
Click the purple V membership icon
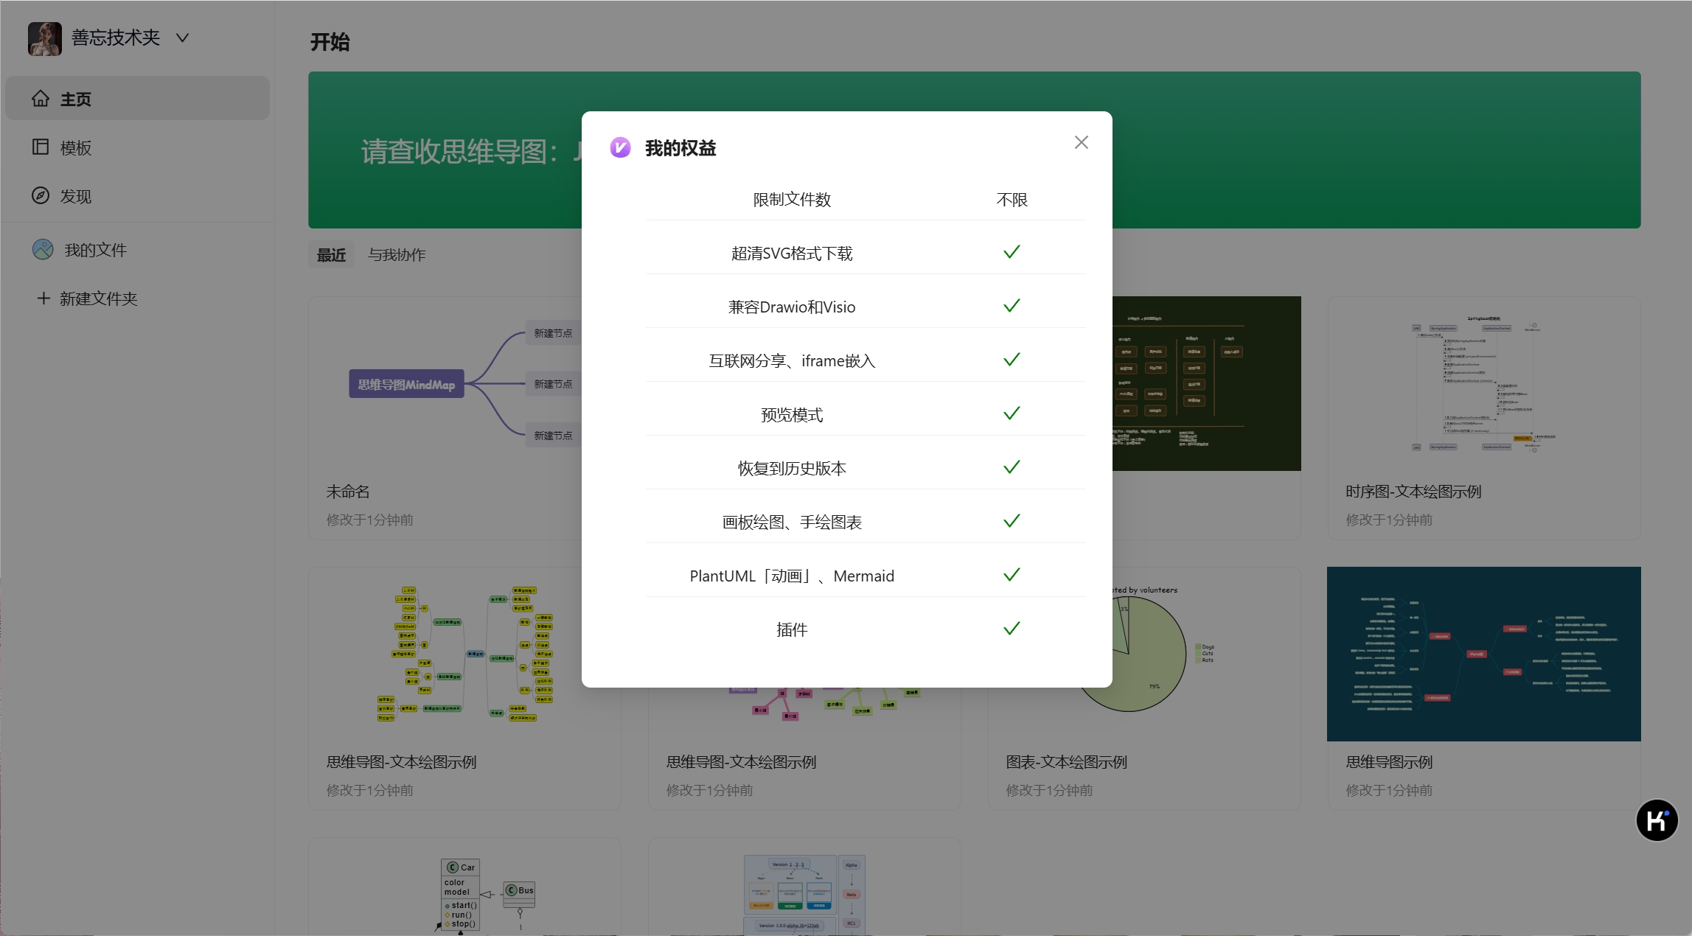[x=620, y=147]
